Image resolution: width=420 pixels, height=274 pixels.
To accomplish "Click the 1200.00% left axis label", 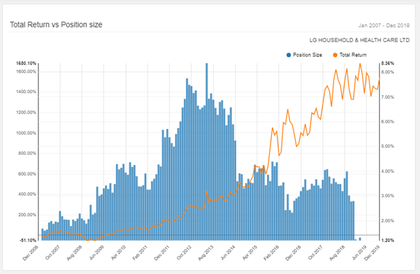I will 26,112.
